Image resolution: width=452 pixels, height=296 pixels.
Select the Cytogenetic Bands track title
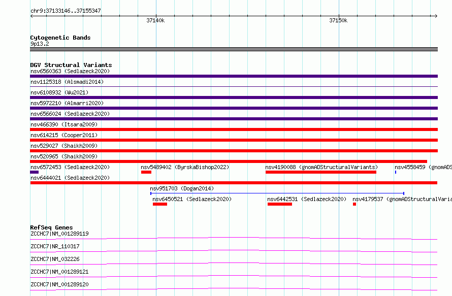tap(60, 38)
